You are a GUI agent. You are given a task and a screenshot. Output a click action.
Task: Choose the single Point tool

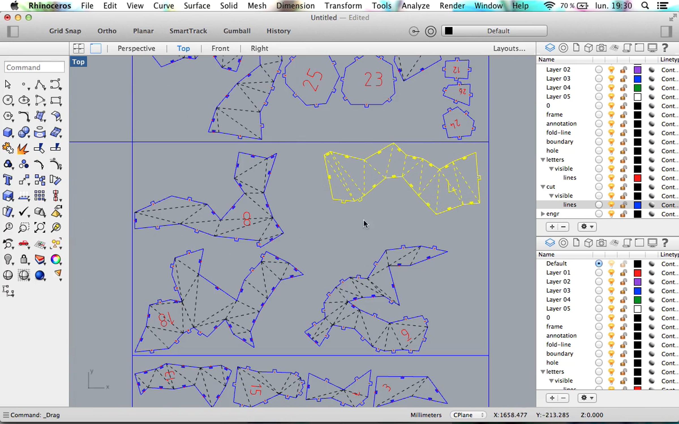pos(24,84)
